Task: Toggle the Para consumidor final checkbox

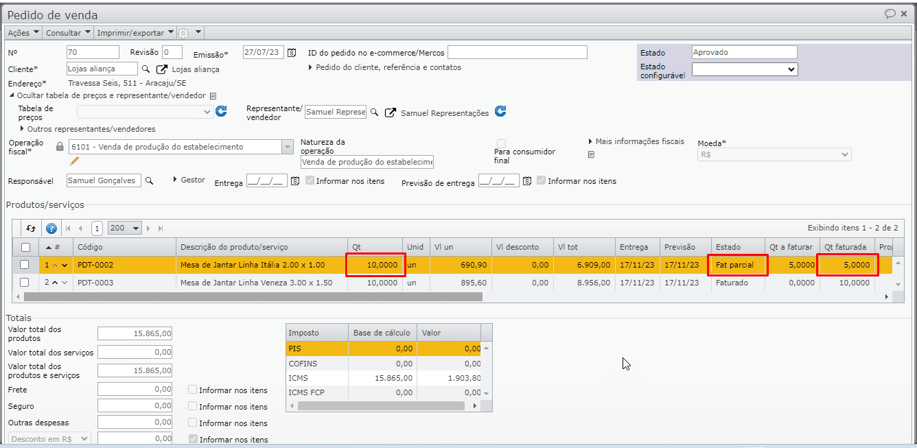Action: click(501, 143)
